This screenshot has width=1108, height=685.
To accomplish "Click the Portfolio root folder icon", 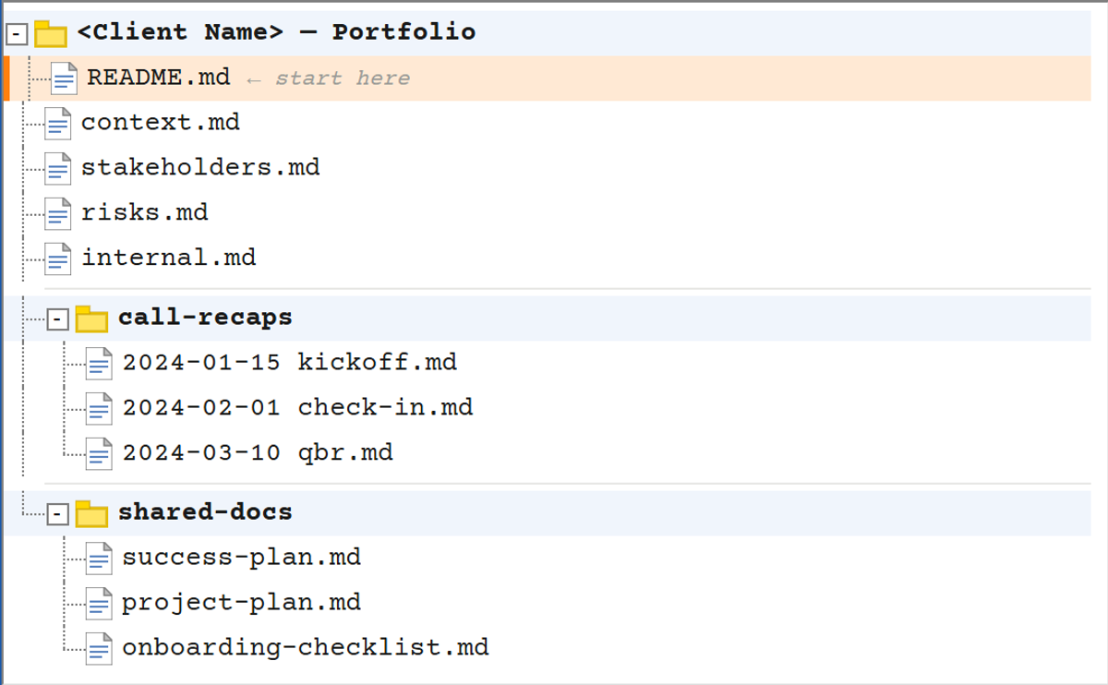I will 51,34.
